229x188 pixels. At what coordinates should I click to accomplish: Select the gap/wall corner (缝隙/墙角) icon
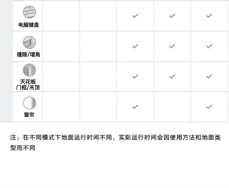click(29, 42)
